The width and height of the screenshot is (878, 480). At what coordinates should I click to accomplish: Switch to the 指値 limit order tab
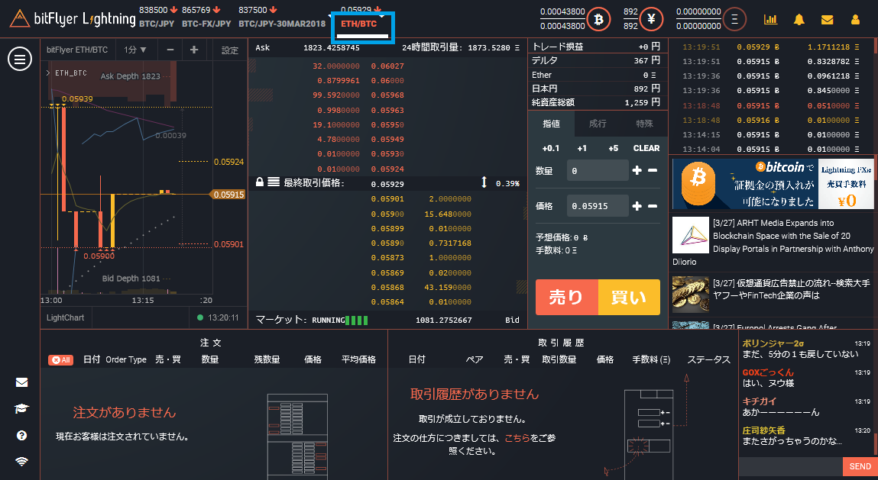(x=552, y=124)
